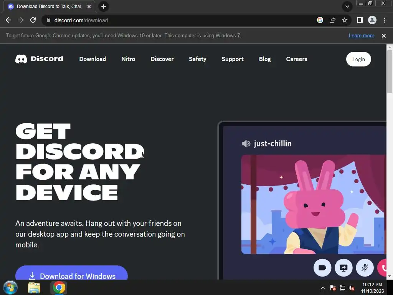This screenshot has height=295, width=393.
Task: Click network status tray icon
Action: coord(342,288)
